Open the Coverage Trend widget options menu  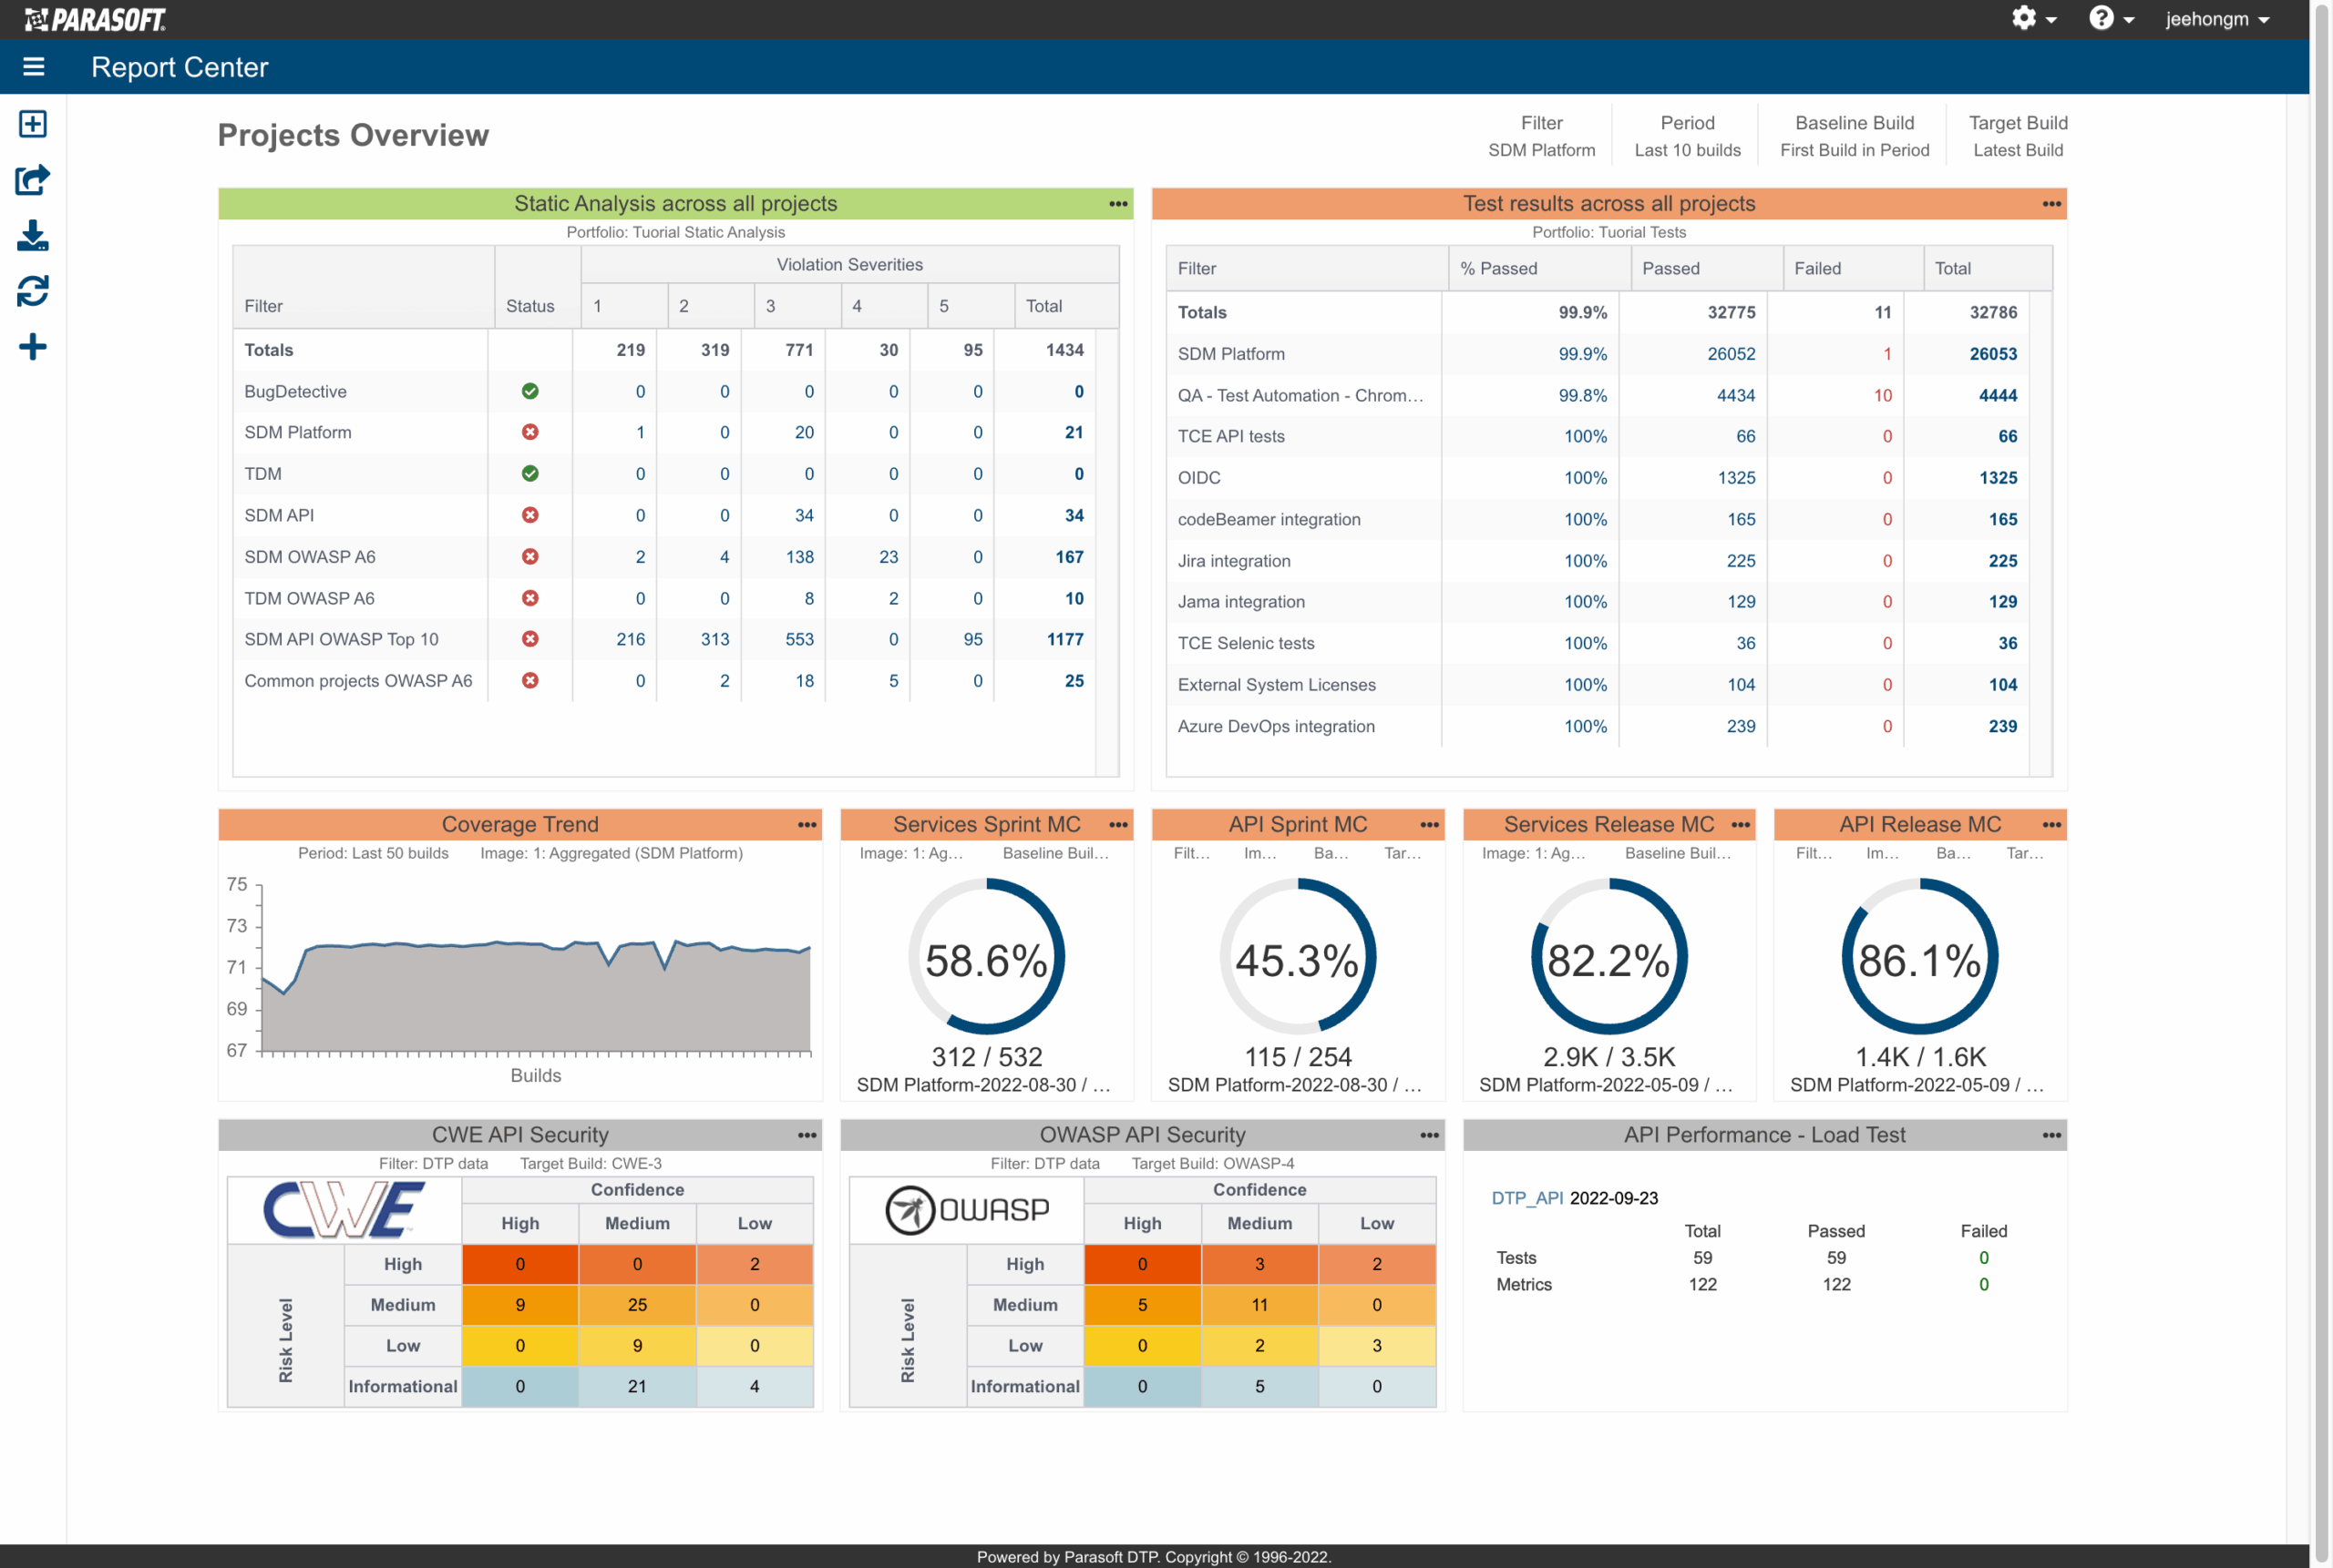807,824
